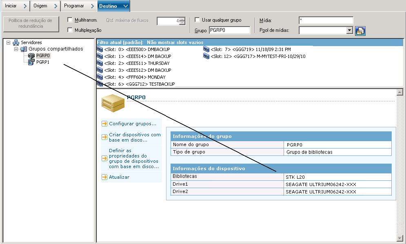Open the Configurar grupos link
The width and height of the screenshot is (406, 244).
pos(133,124)
